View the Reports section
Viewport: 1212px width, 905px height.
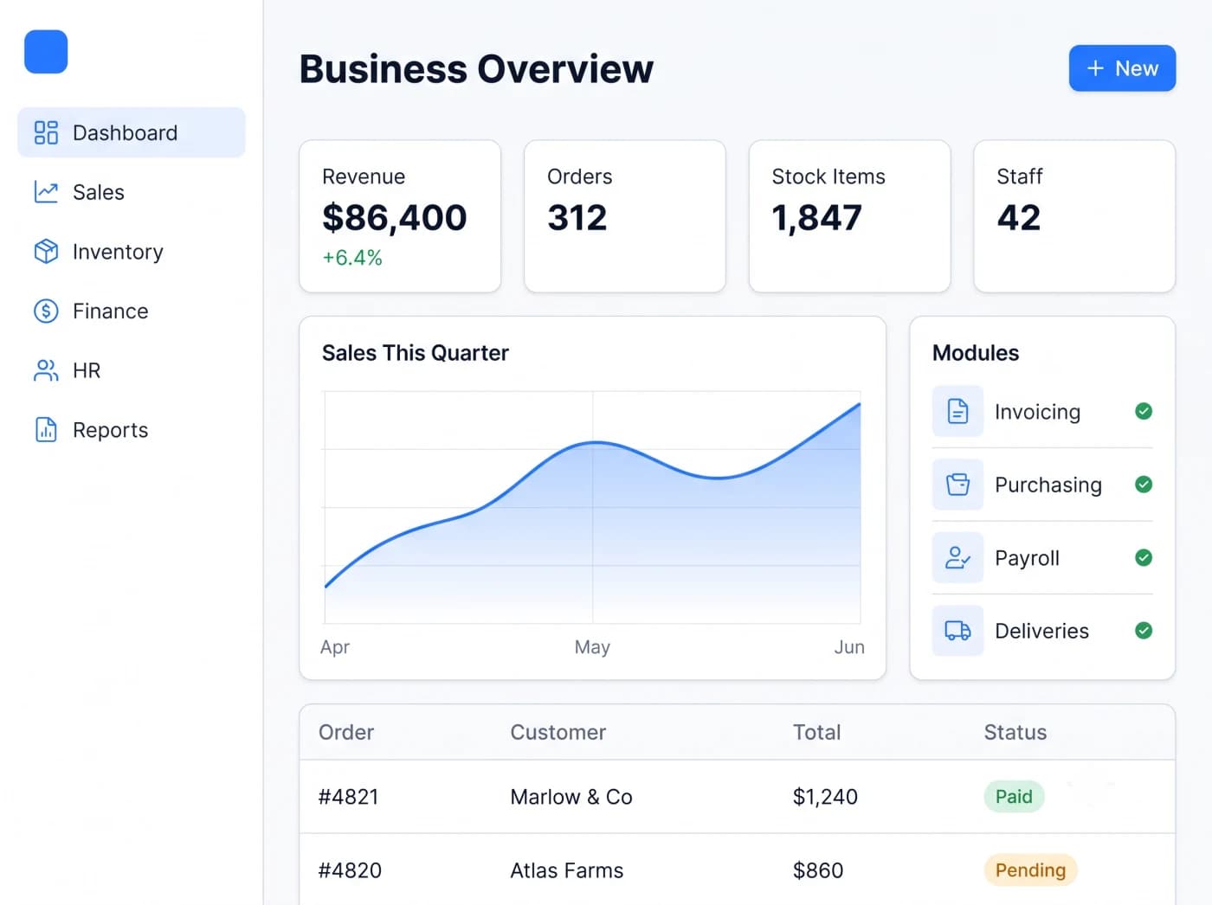132,430
